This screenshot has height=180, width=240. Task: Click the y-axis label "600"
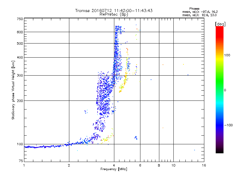[x=20, y=32]
